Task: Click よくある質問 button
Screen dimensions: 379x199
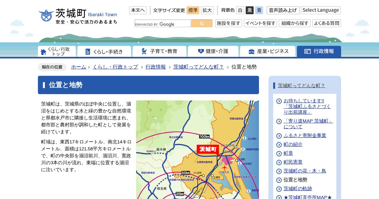Action: point(327,23)
